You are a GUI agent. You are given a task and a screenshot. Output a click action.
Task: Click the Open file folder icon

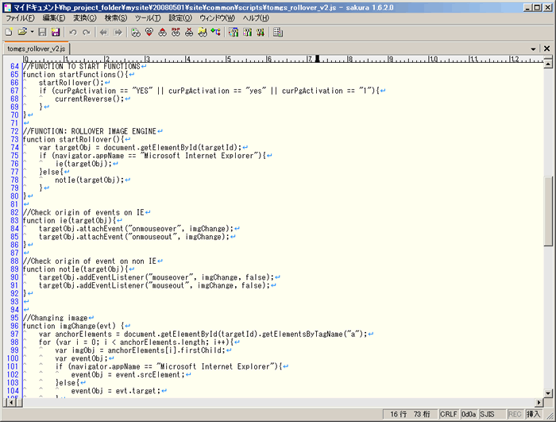pos(21,33)
